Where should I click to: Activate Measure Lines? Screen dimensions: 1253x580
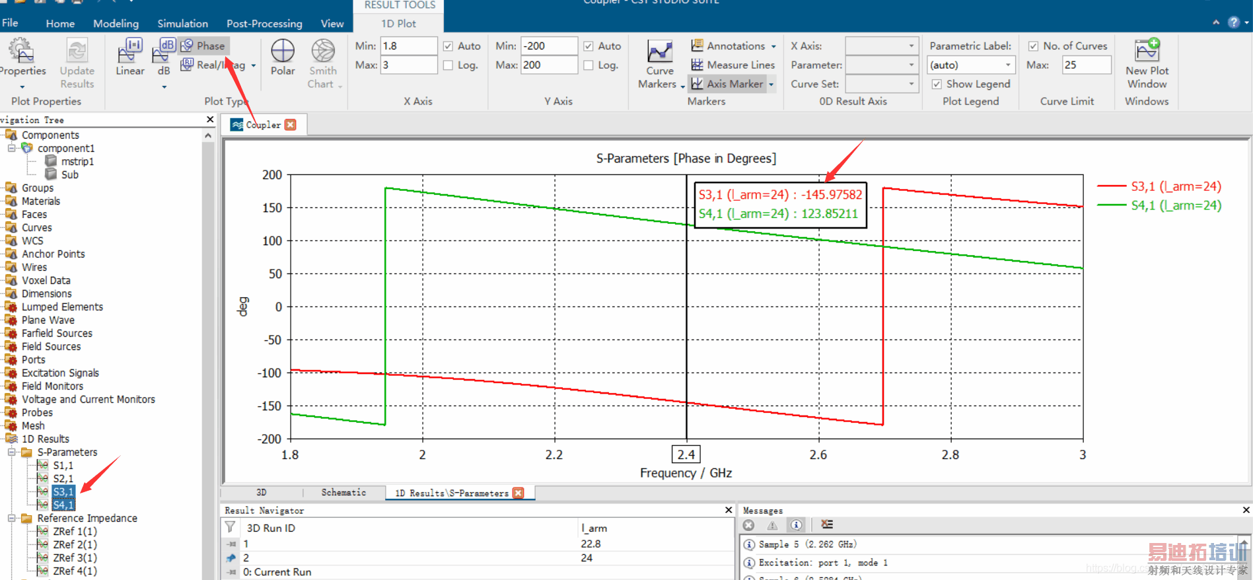[x=733, y=65]
